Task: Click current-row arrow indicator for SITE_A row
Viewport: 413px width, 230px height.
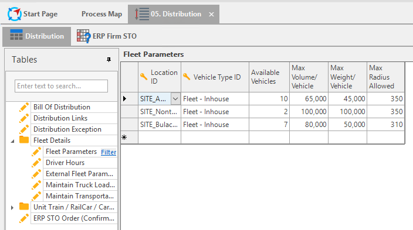Action: coord(124,99)
